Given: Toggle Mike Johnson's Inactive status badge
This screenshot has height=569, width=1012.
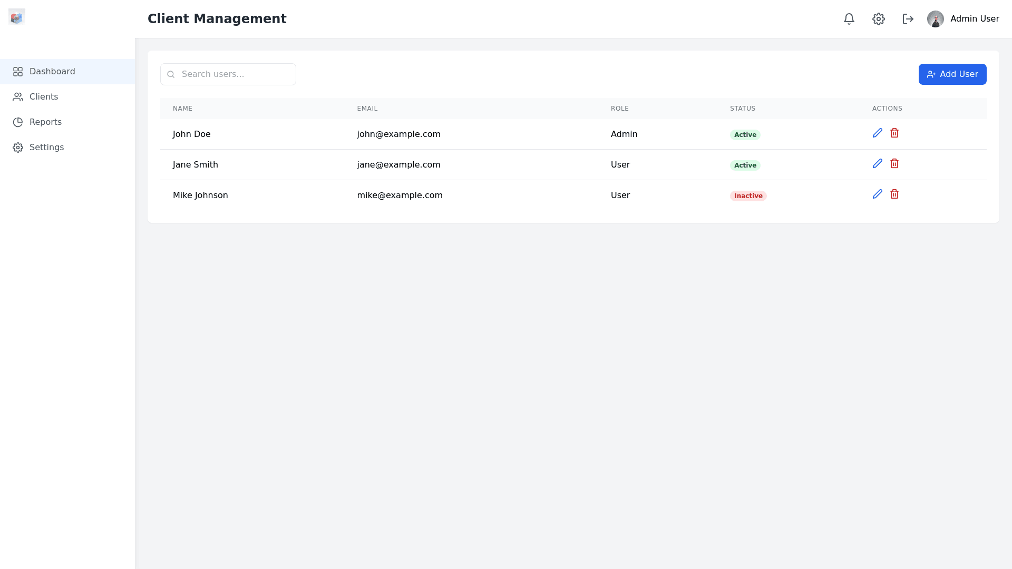Looking at the screenshot, I should (x=748, y=195).
